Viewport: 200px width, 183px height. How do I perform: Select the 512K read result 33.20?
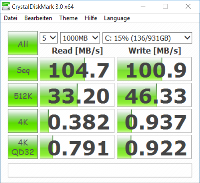(77, 95)
